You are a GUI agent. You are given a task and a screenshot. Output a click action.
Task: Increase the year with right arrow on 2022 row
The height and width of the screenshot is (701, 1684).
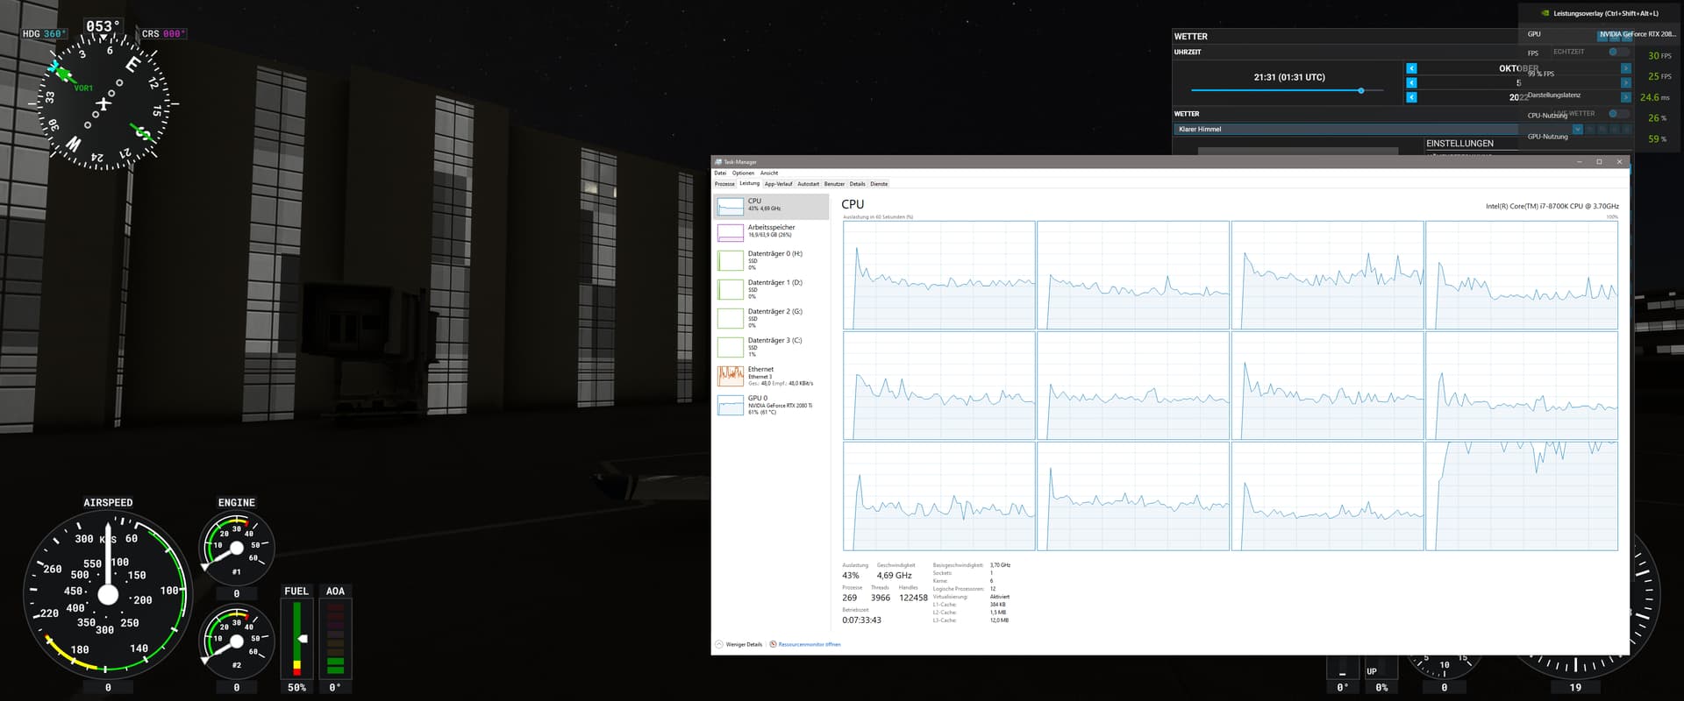click(x=1625, y=97)
